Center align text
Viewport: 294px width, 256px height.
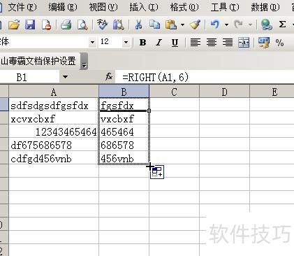pyautogui.click(x=212, y=43)
